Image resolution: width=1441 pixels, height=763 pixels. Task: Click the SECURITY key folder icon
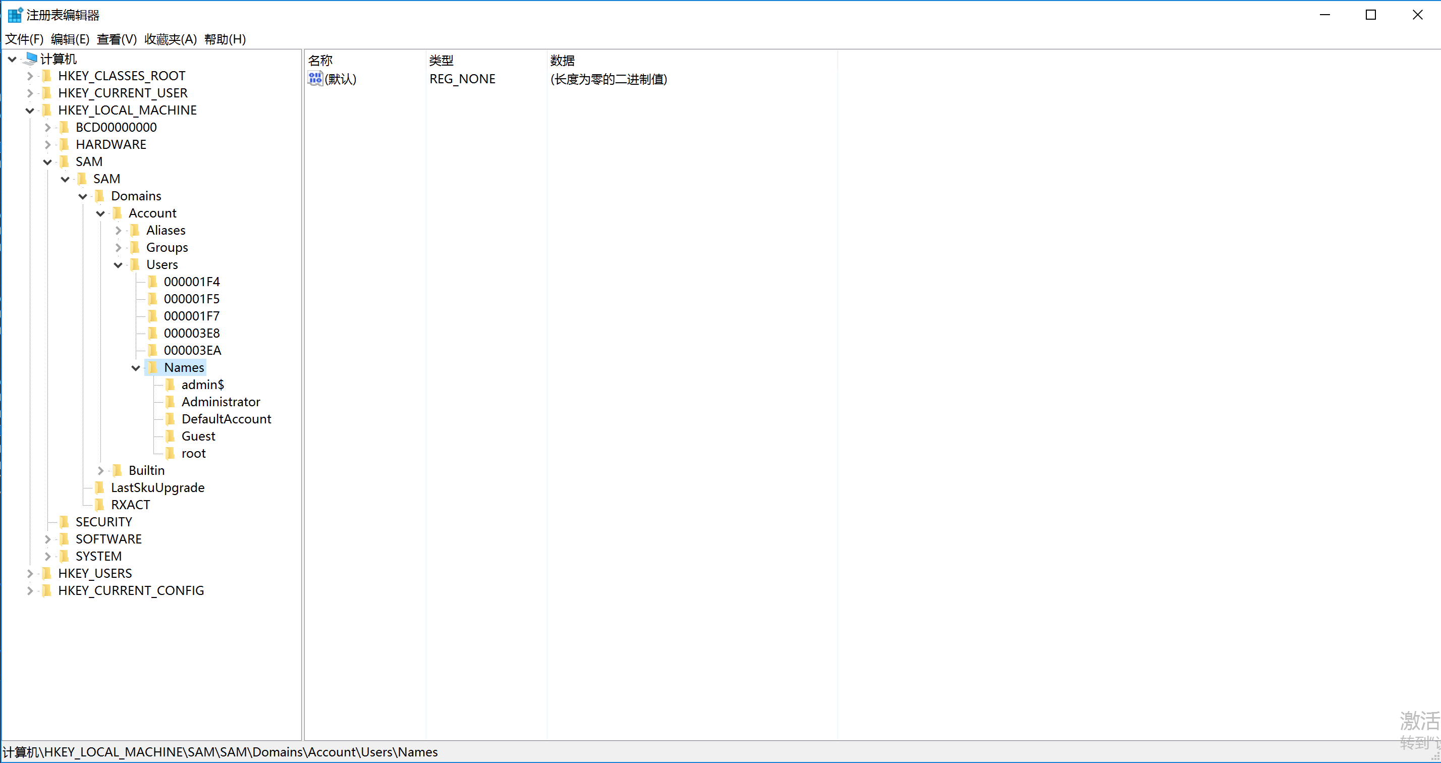65,522
